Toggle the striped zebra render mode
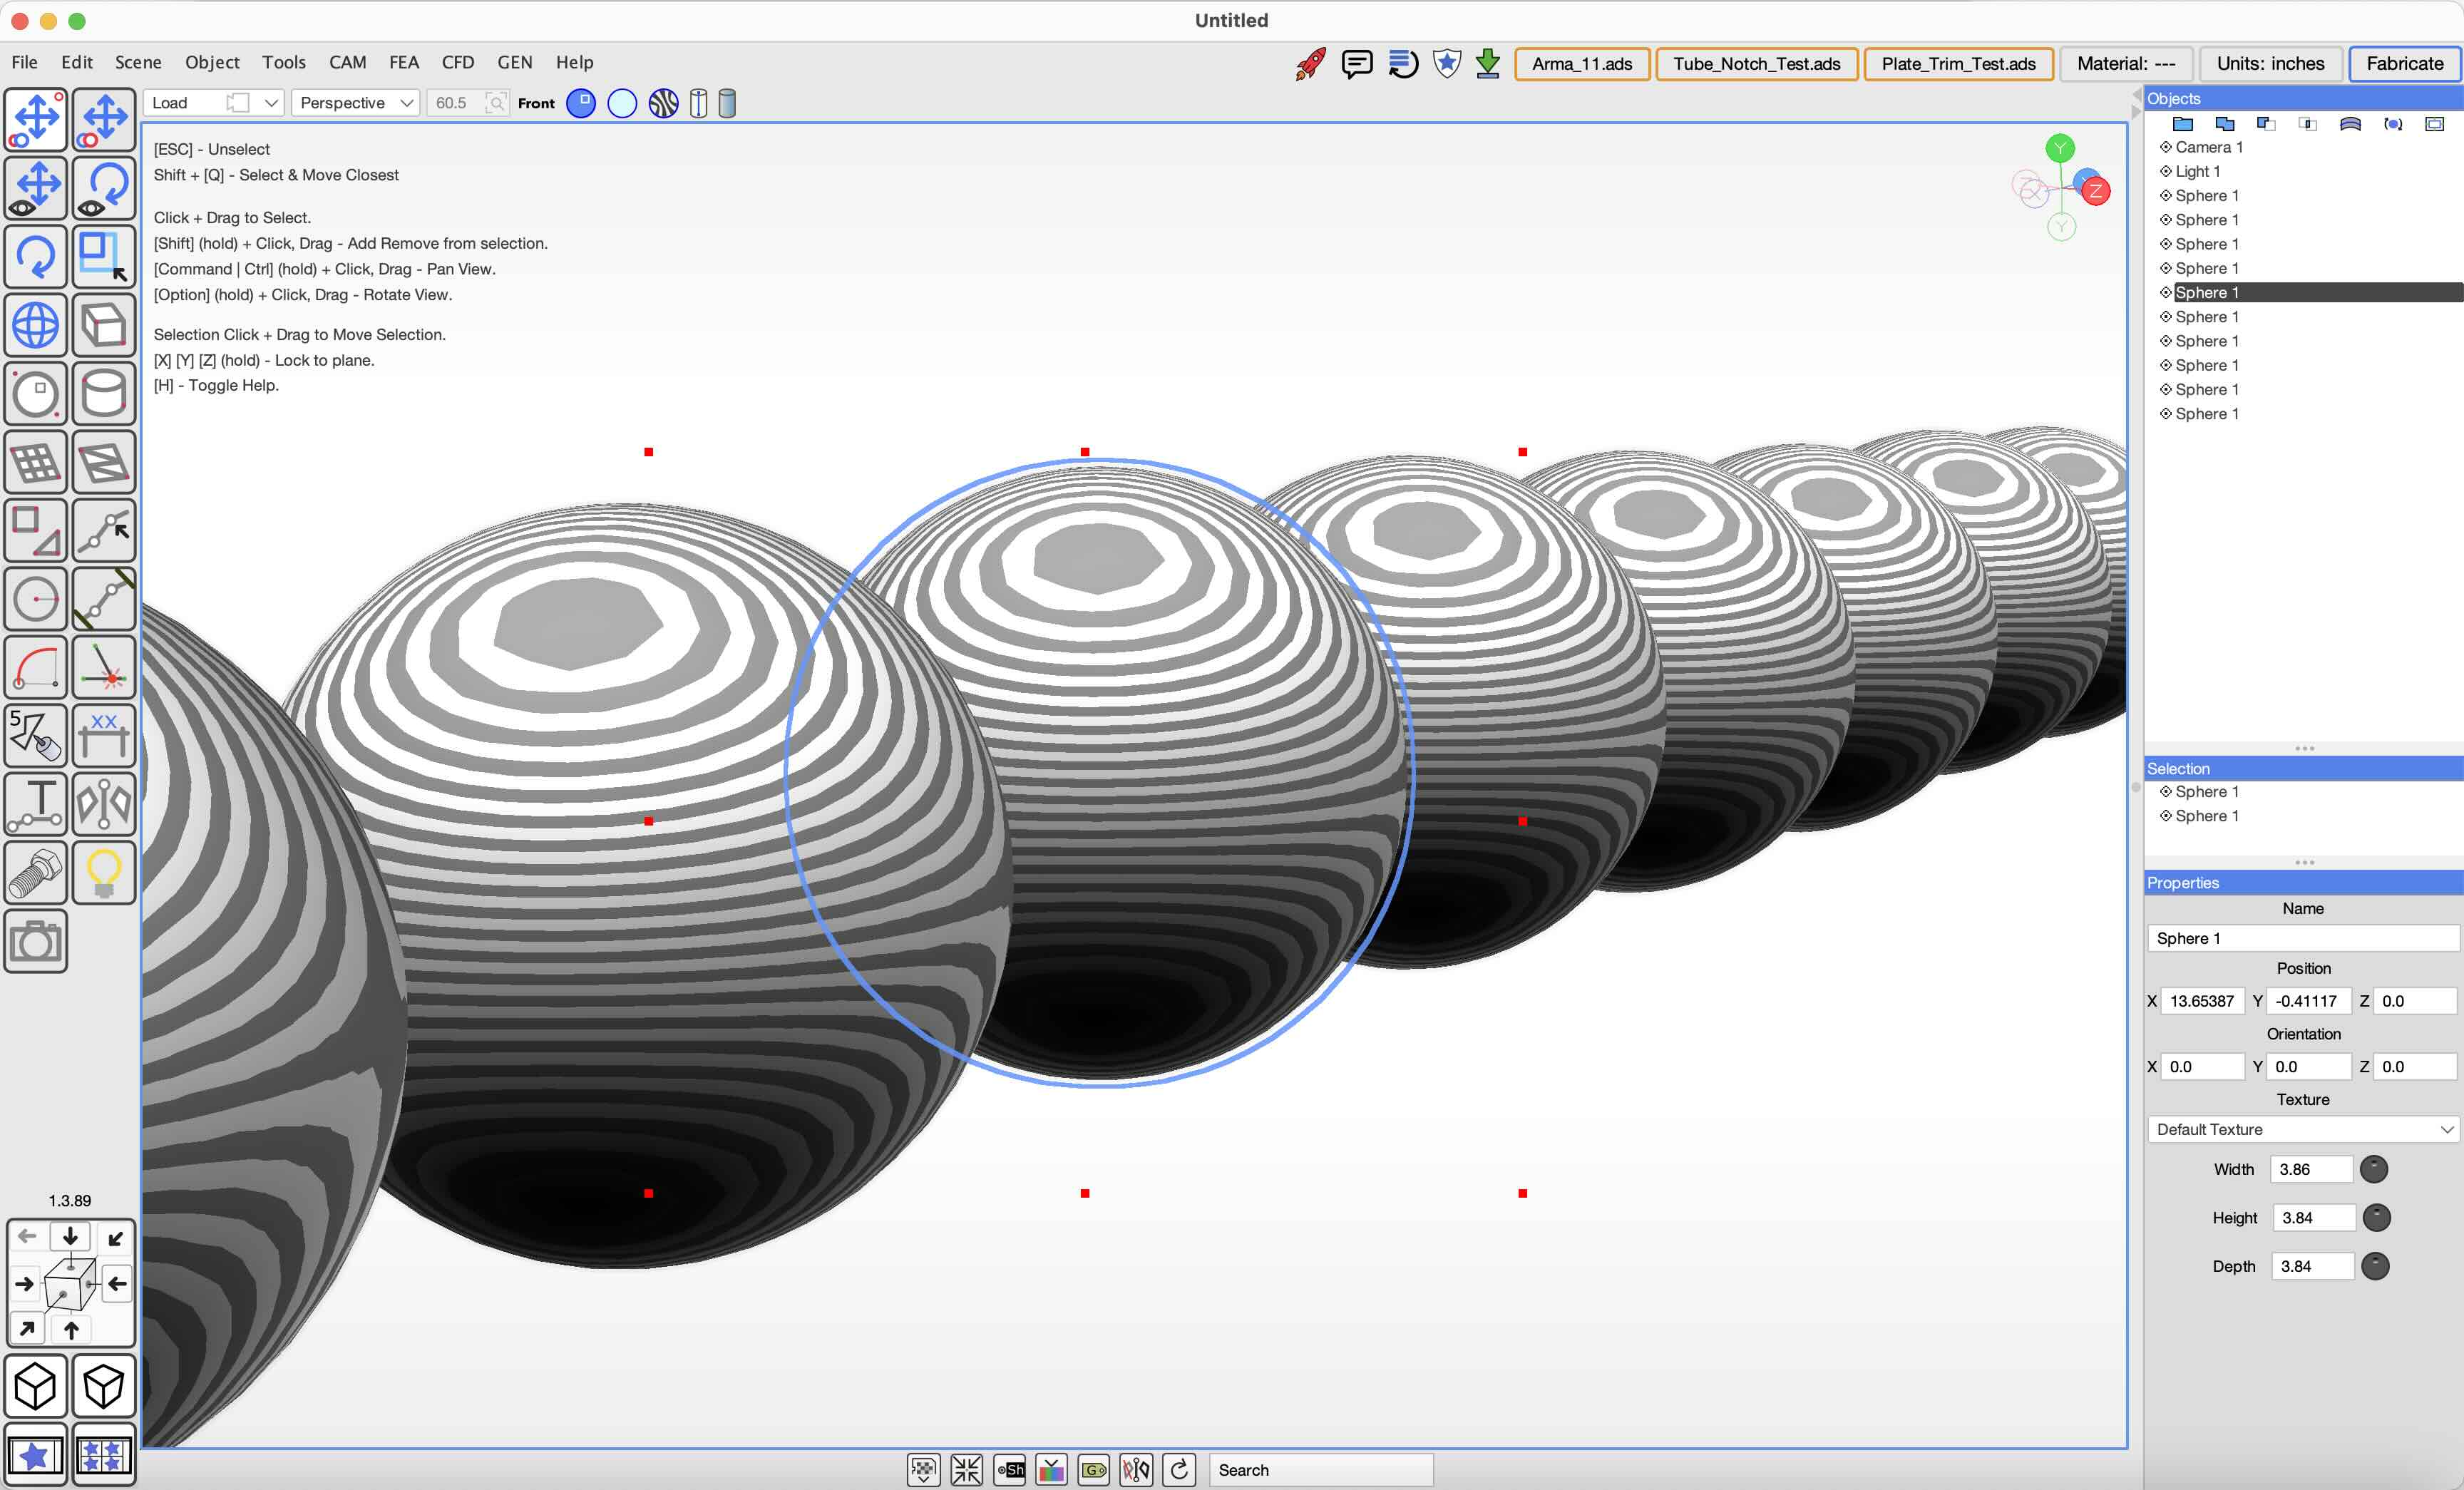 click(x=663, y=103)
